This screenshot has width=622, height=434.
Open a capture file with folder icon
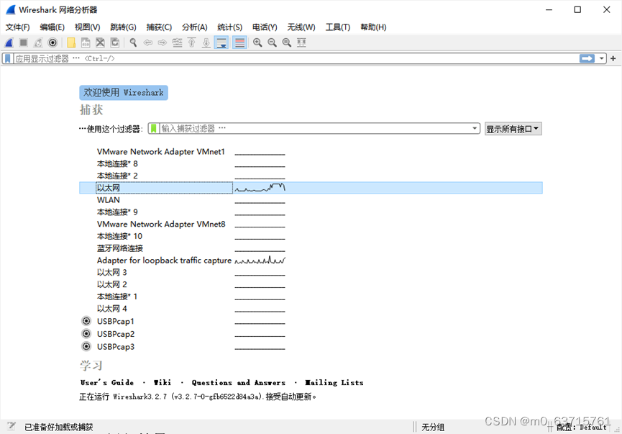[x=71, y=42]
